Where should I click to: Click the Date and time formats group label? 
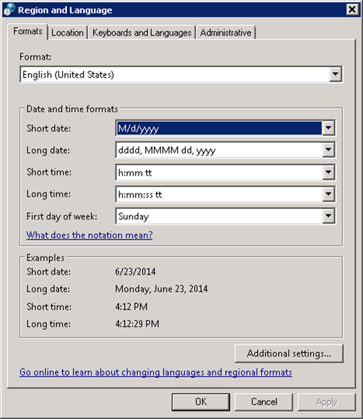coord(72,109)
